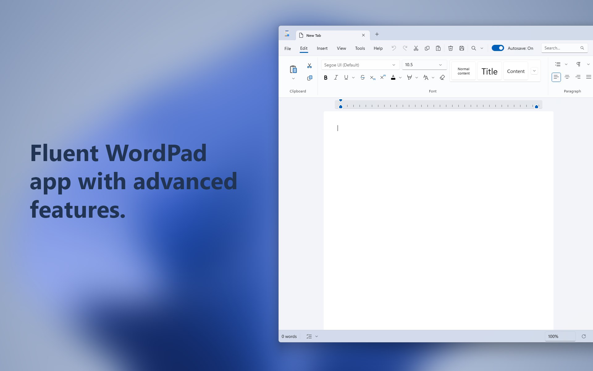Expand the underline style dropdown
Viewport: 593px width, 371px height.
[353, 78]
